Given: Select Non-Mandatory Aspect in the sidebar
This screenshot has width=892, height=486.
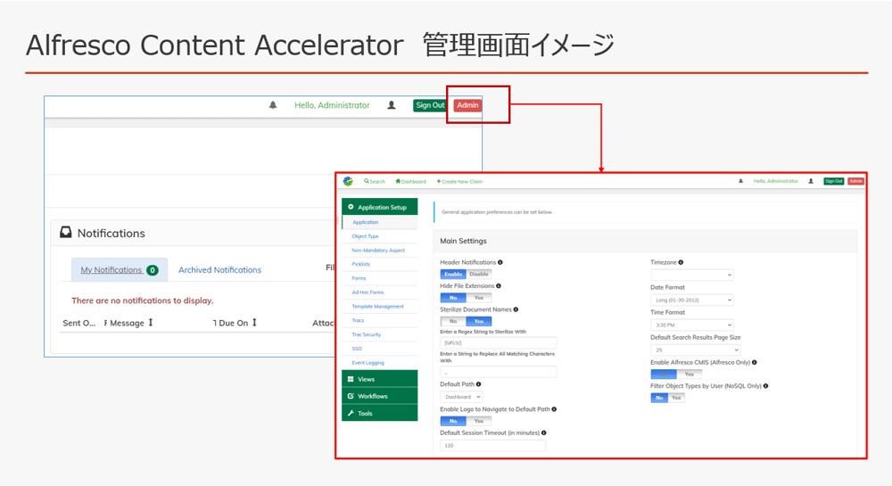Looking at the screenshot, I should [378, 251].
